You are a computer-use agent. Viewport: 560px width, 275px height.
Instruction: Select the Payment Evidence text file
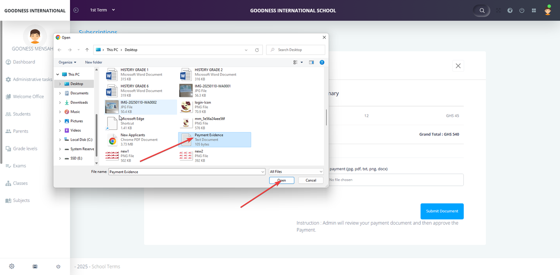[x=209, y=139]
